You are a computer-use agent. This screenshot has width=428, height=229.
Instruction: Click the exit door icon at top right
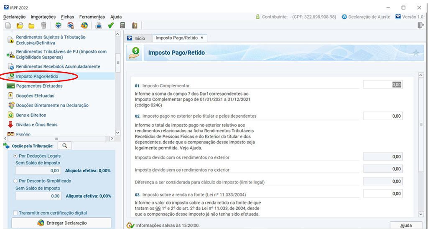point(420,25)
